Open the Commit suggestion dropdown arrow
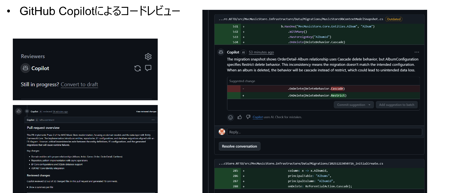Viewport: 460px width, 193px height. [x=370, y=105]
